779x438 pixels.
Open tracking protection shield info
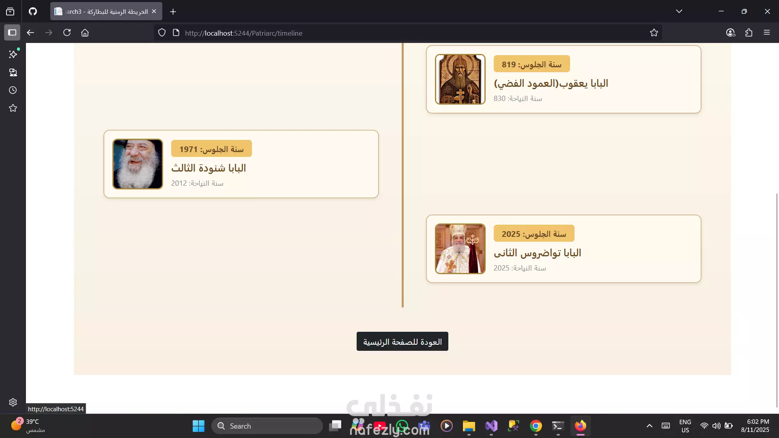(162, 33)
